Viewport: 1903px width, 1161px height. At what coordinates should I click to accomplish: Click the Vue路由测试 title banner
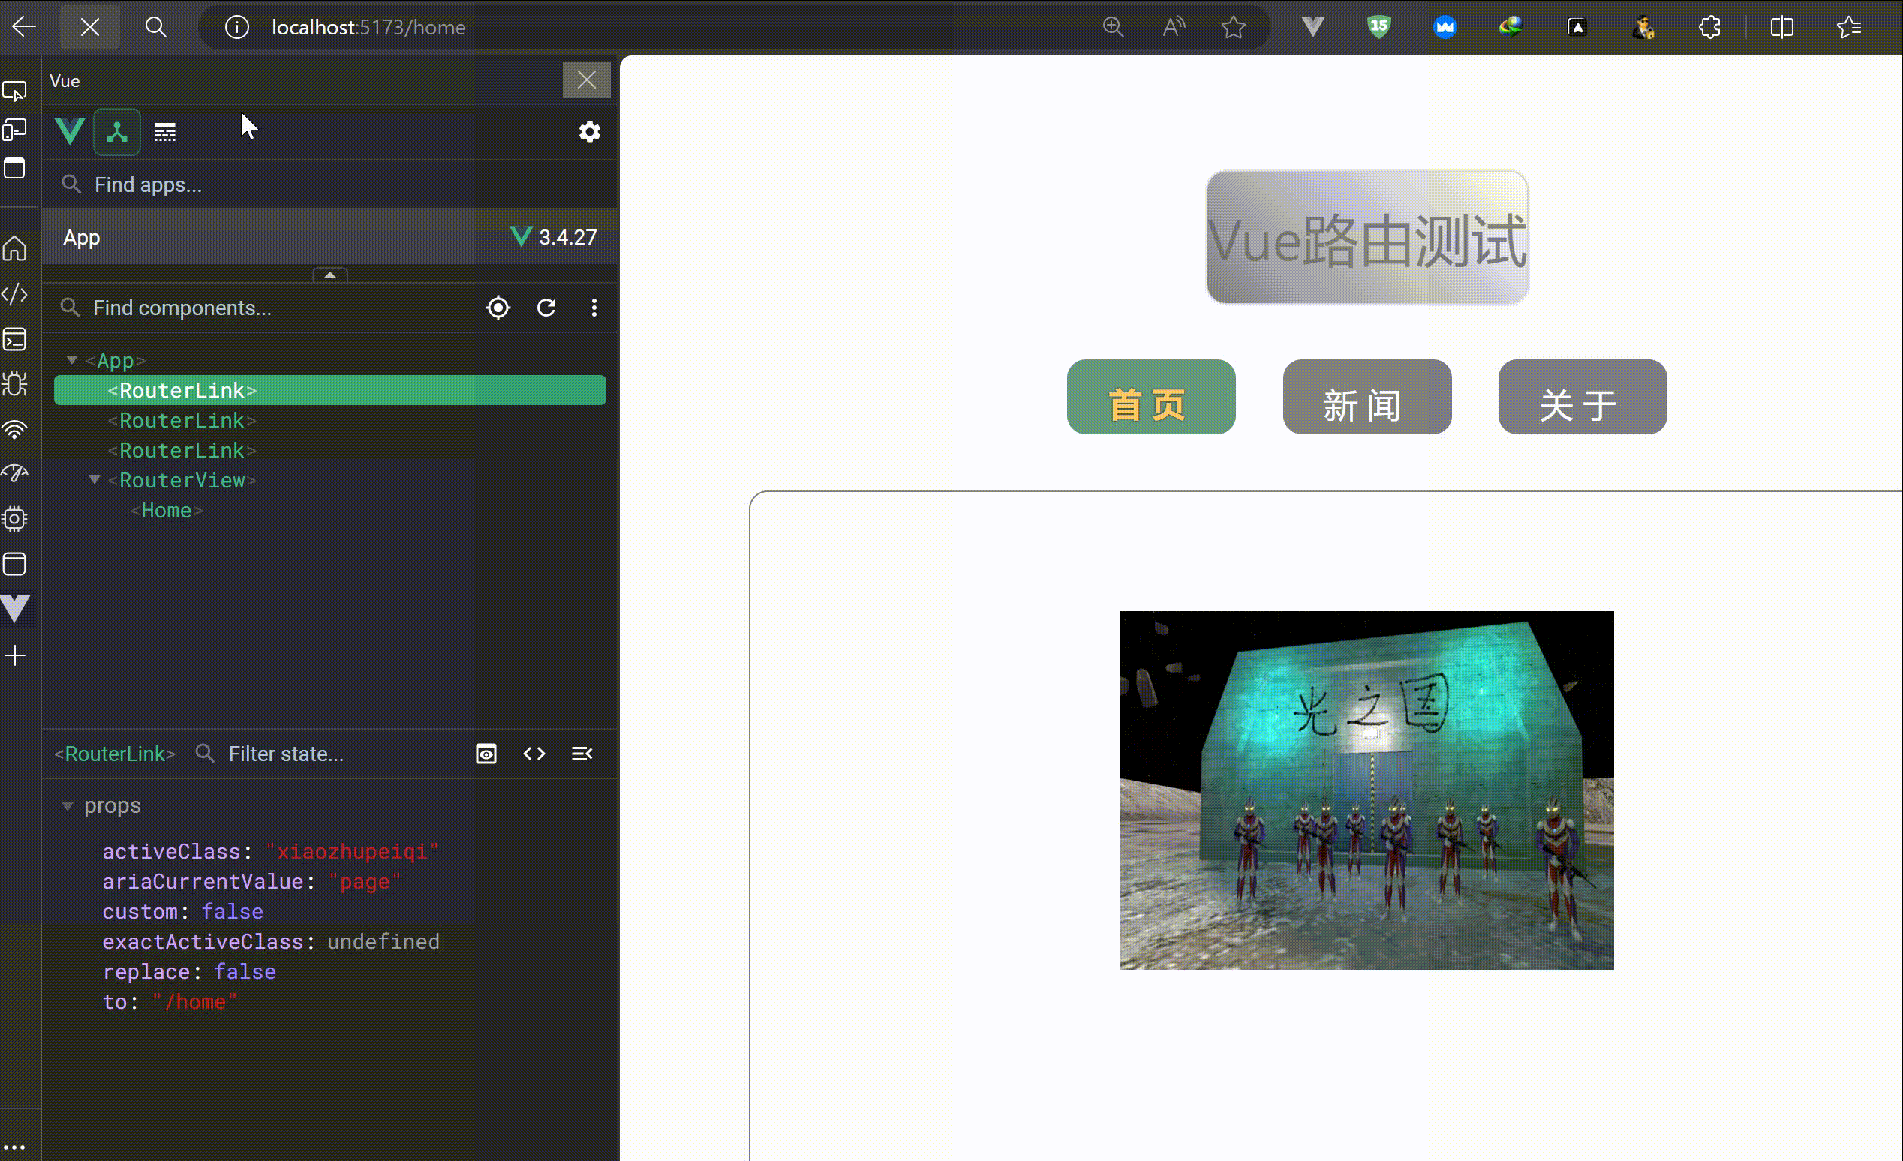point(1367,238)
